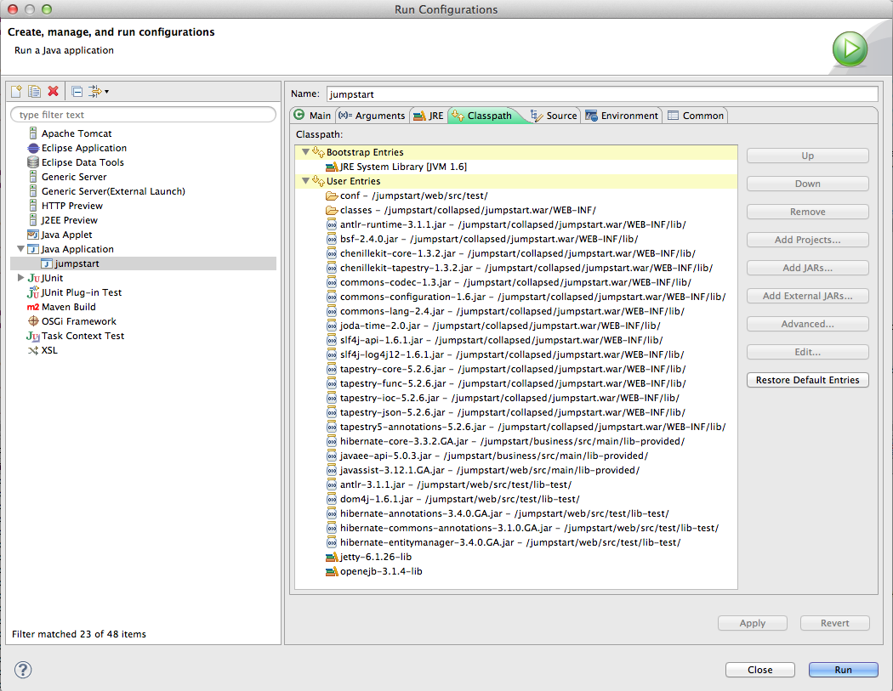The height and width of the screenshot is (691, 893).
Task: Click Add External JARs... button
Action: pyautogui.click(x=808, y=296)
